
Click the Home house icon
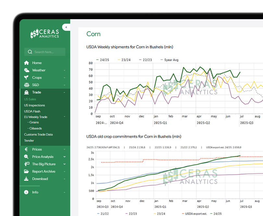[x=26, y=63]
